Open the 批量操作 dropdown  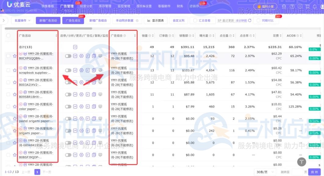click(23, 21)
